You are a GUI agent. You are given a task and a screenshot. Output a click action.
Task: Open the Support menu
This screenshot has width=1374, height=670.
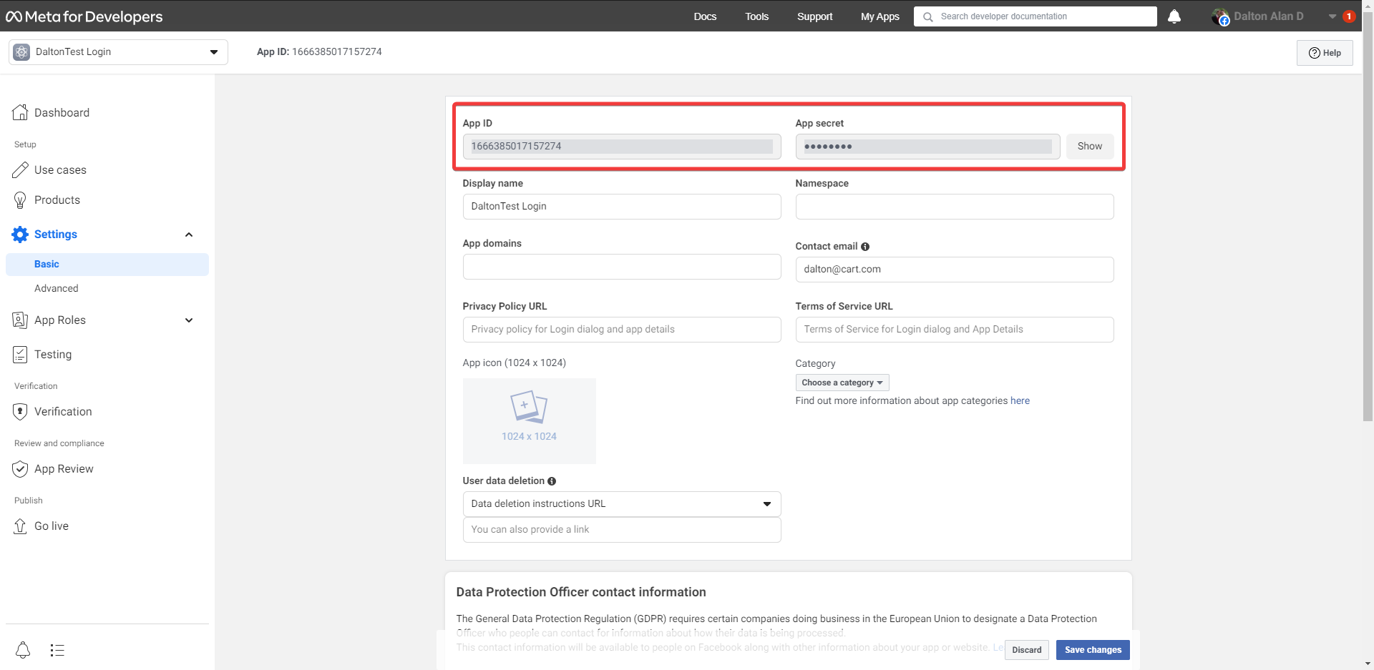[x=814, y=16]
